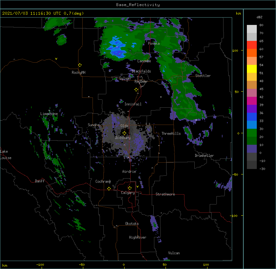
Task: Select the bright green 30 dBZ legend swatch
Action: (x=252, y=133)
